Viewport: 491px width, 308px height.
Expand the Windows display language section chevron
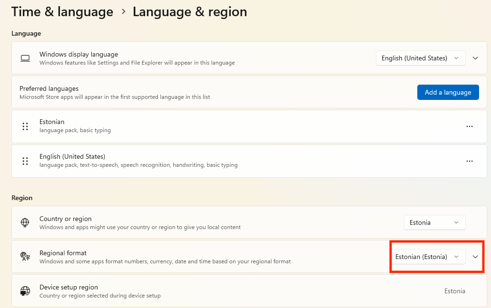pyautogui.click(x=475, y=58)
